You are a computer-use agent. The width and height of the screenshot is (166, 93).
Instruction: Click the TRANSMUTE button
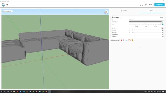160,5
